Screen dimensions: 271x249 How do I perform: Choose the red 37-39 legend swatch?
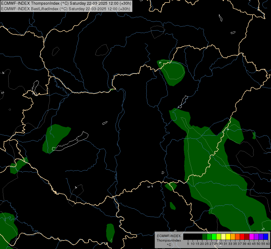[242, 237]
